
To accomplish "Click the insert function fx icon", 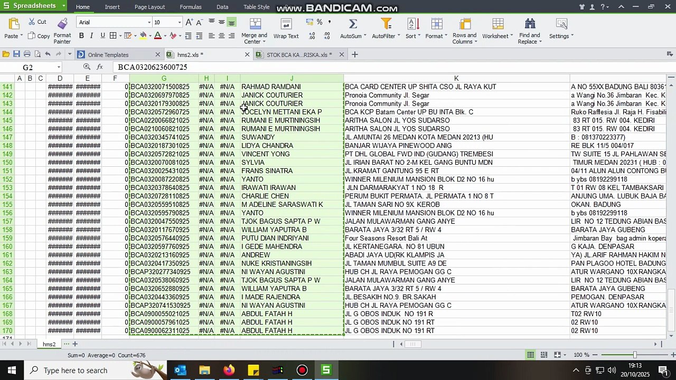I will tap(100, 67).
